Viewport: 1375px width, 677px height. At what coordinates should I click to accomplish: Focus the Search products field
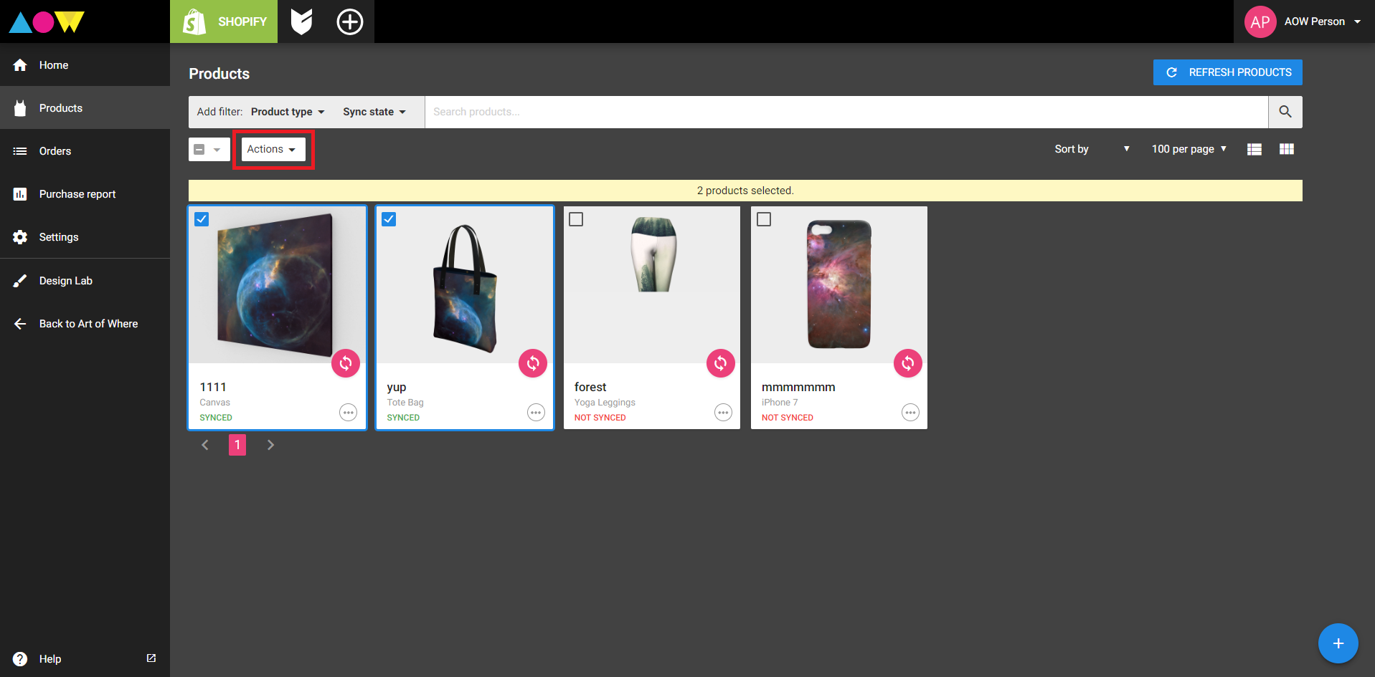click(846, 112)
